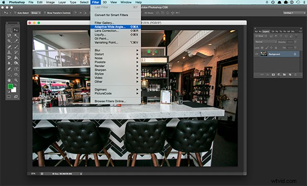The width and height of the screenshot is (307, 186).
Task: Swap foreground and background colors
Action: point(15,85)
